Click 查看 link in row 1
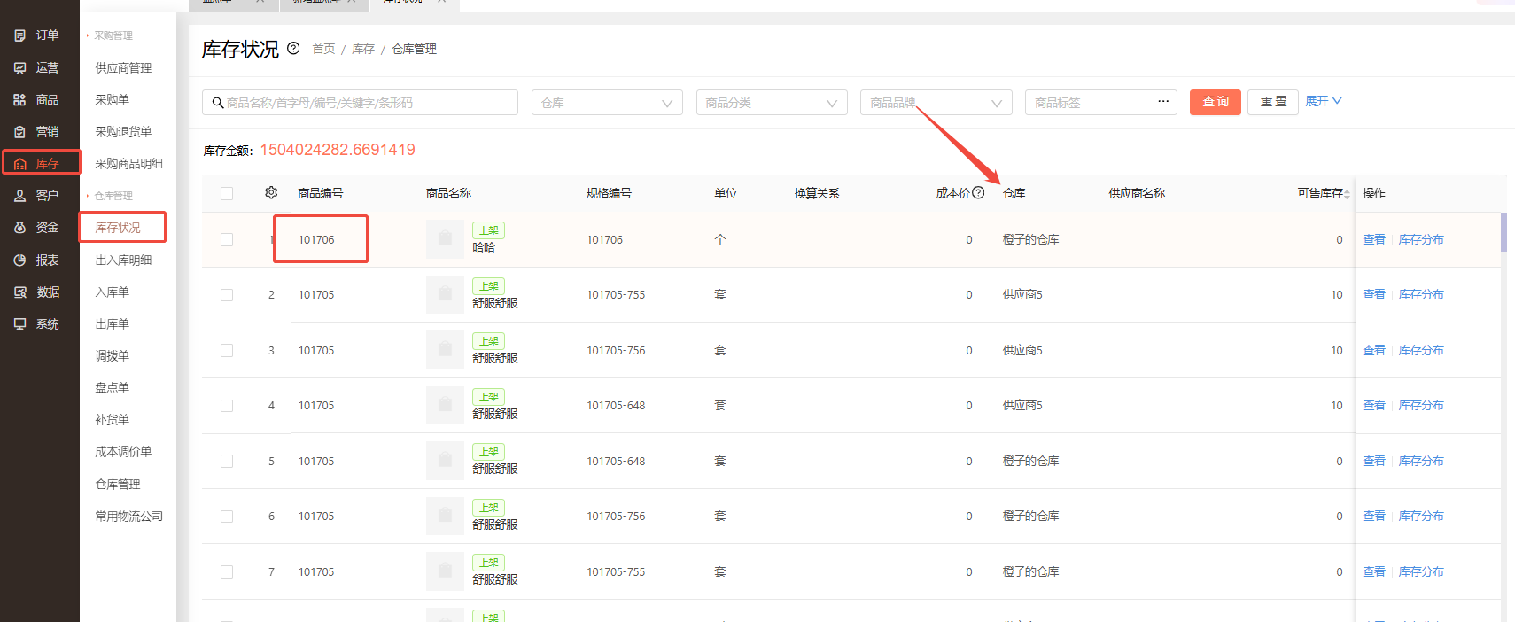Viewport: 1515px width, 622px height. click(x=1373, y=239)
